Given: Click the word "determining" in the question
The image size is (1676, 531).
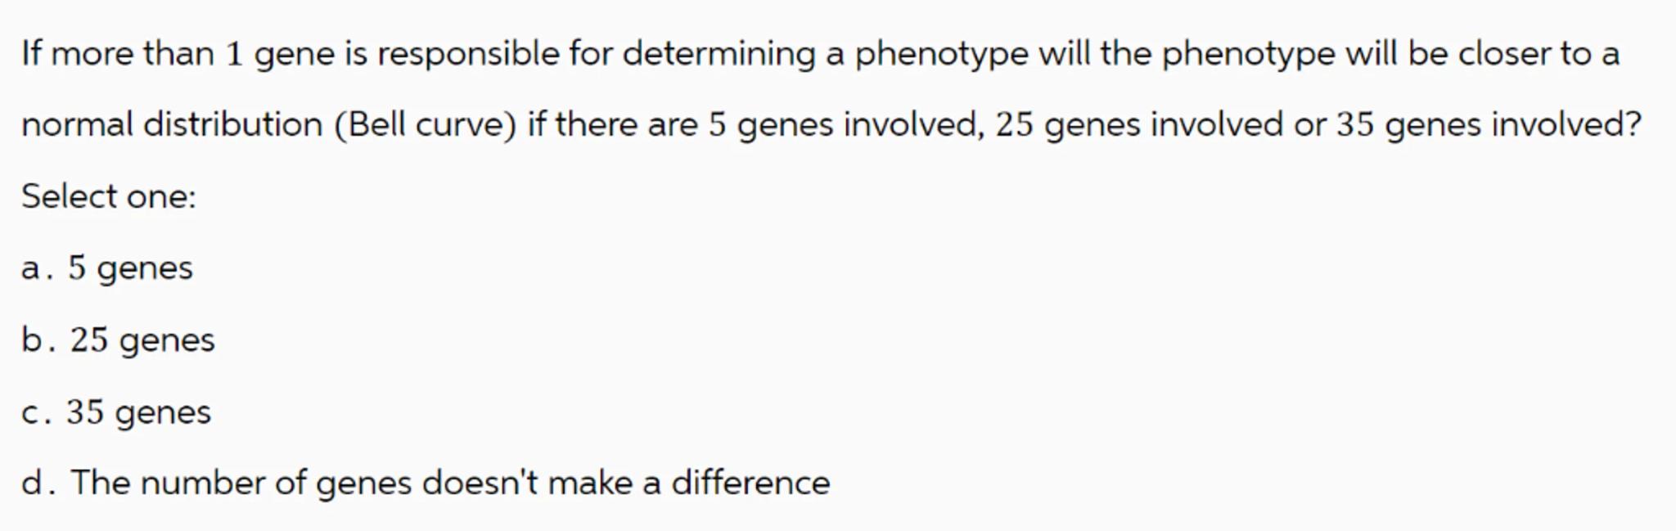Looking at the screenshot, I should click(x=719, y=54).
